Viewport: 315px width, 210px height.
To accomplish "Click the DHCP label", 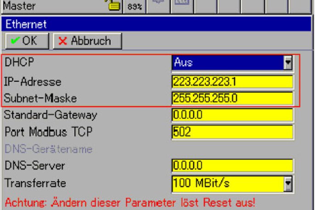I will (x=19, y=62).
